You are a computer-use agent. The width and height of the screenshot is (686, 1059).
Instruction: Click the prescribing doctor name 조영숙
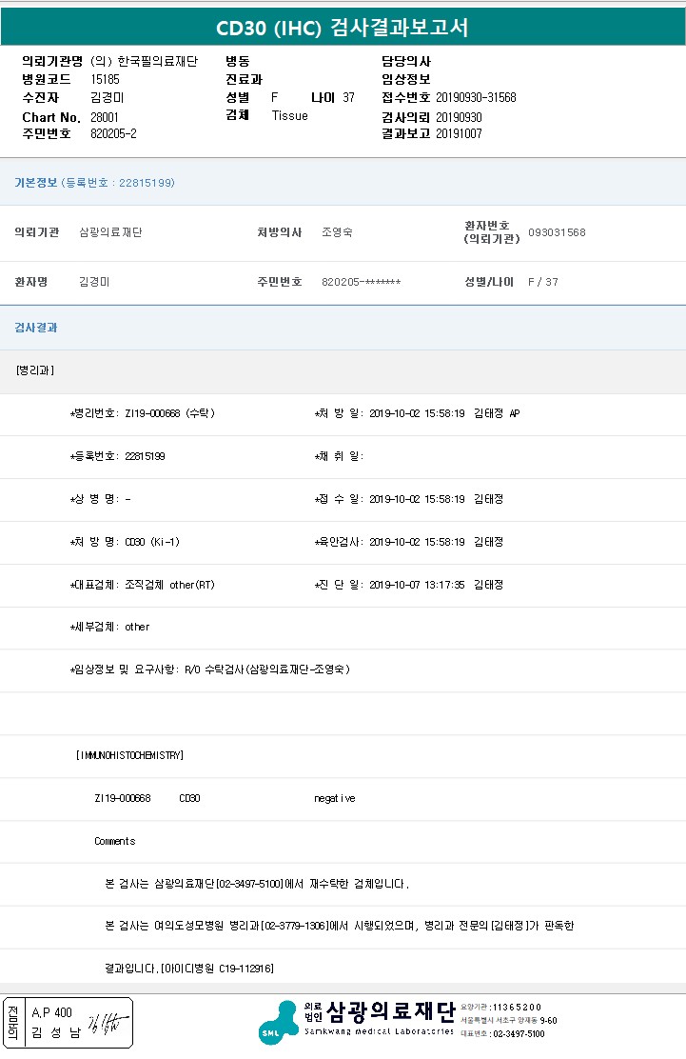337,232
